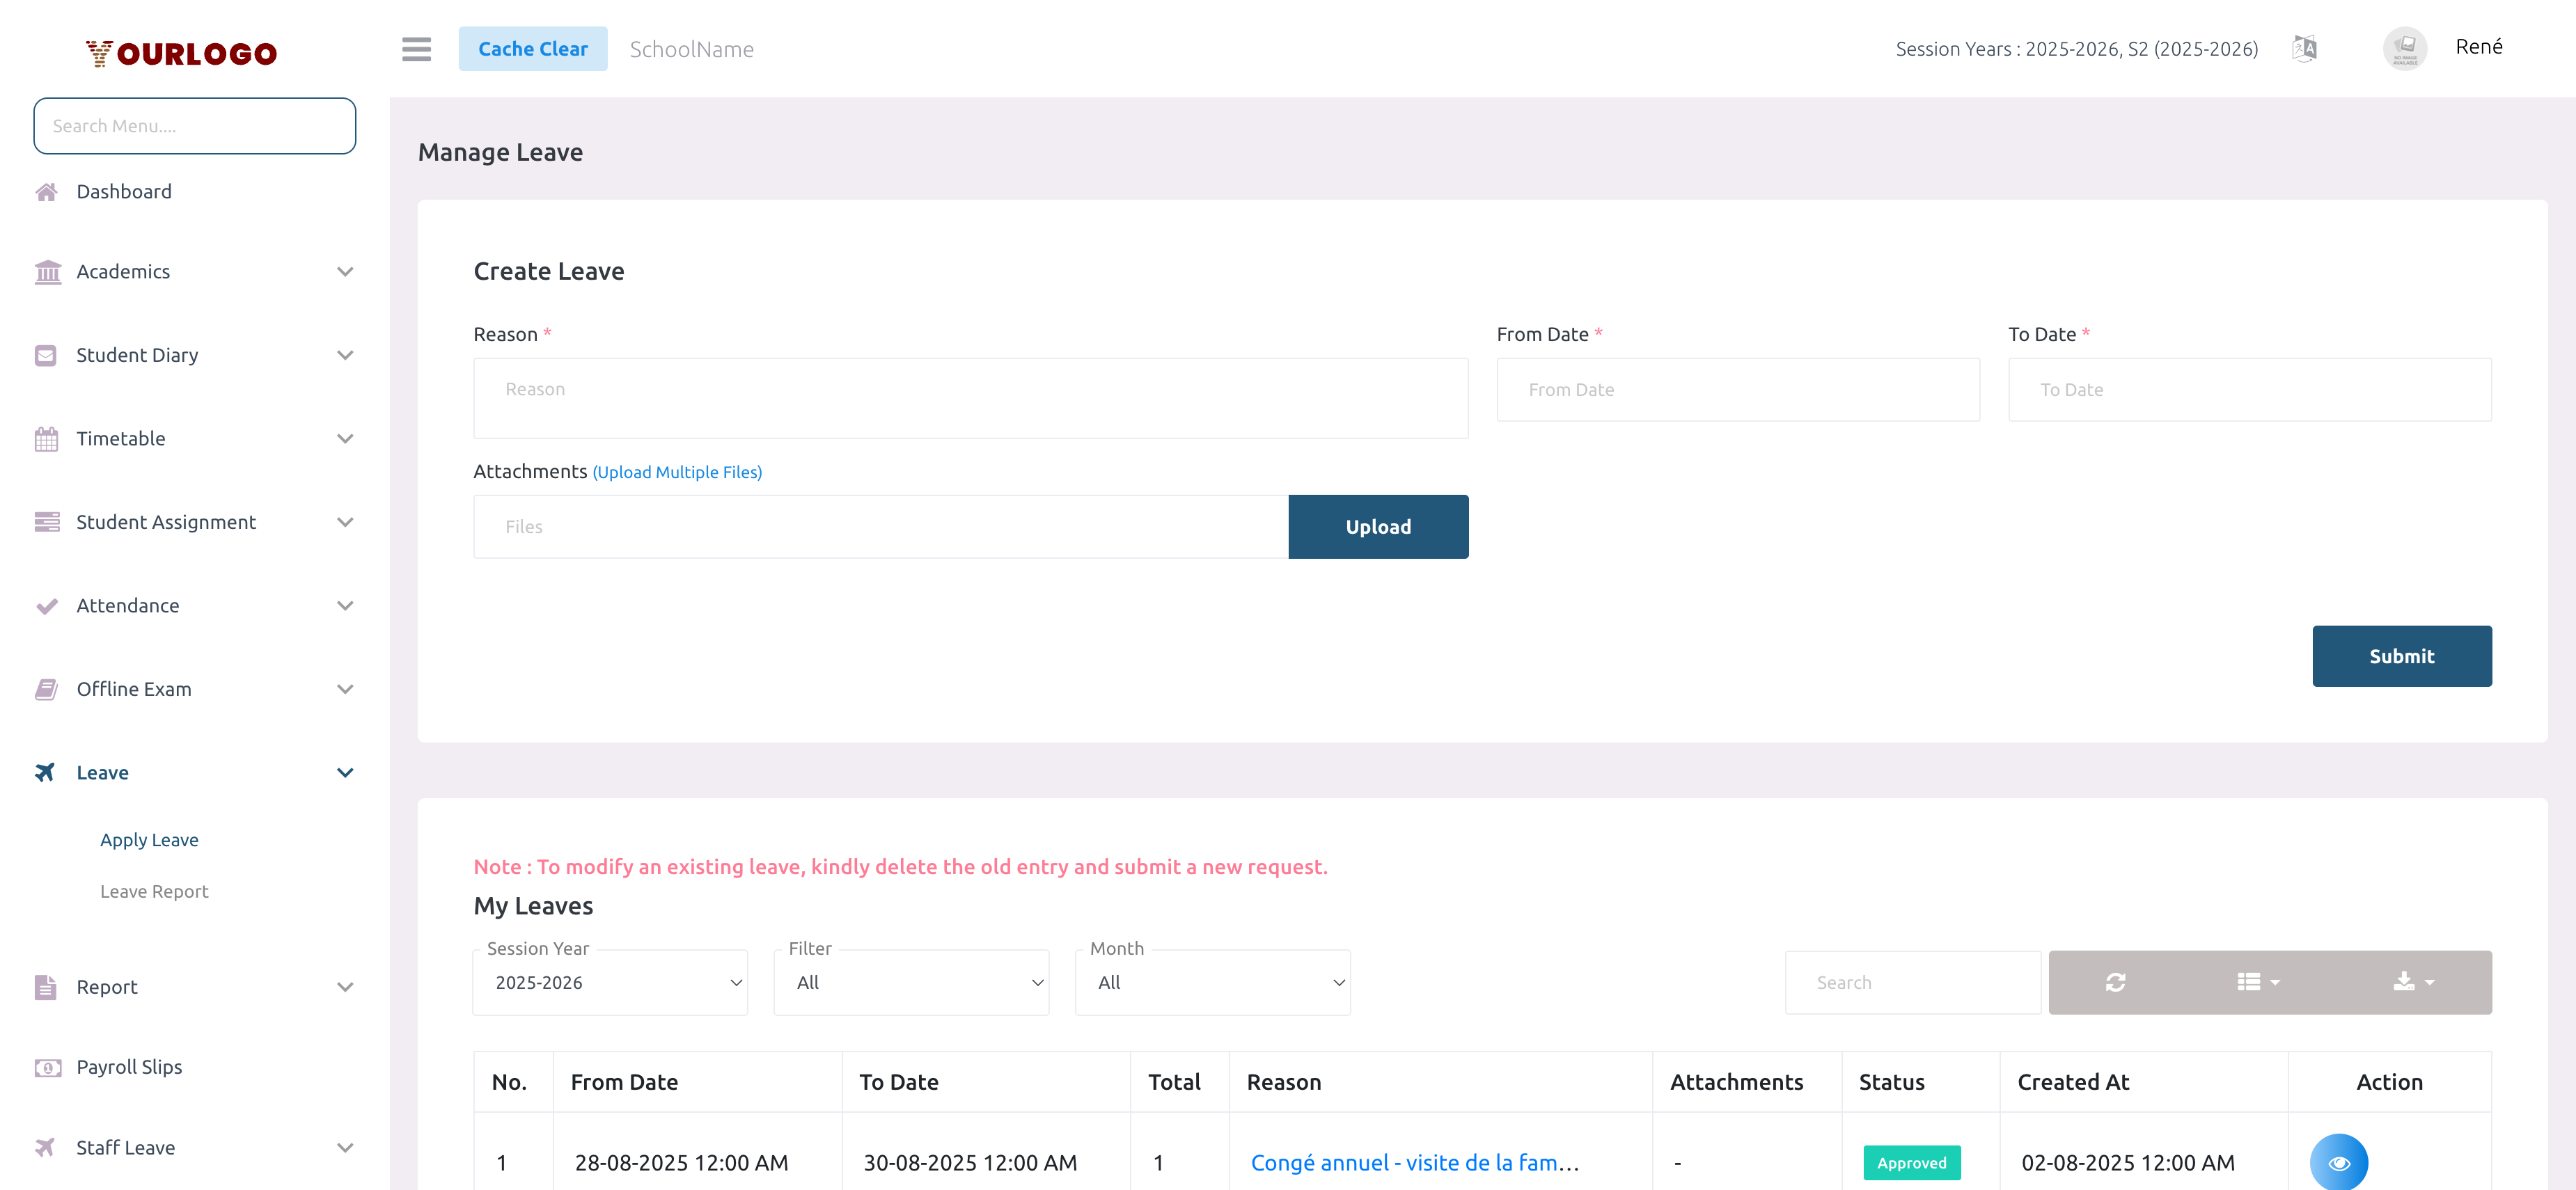View leave details with the eye icon
Image resolution: width=2576 pixels, height=1190 pixels.
click(x=2339, y=1162)
